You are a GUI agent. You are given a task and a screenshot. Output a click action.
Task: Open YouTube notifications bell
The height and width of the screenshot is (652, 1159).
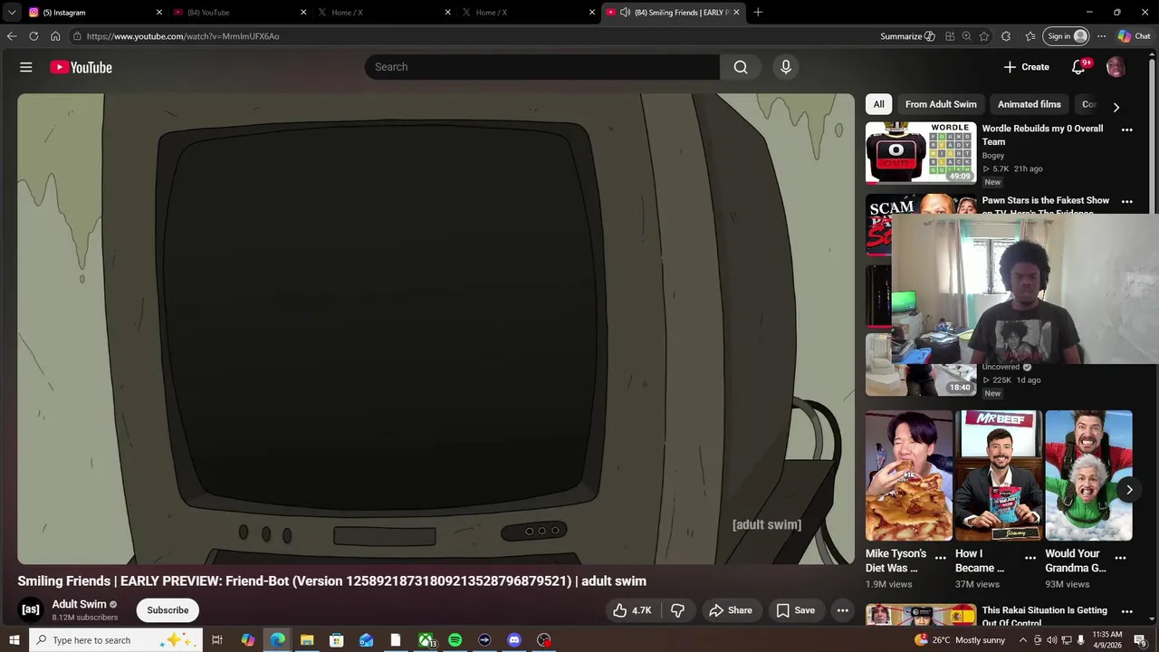click(1078, 67)
